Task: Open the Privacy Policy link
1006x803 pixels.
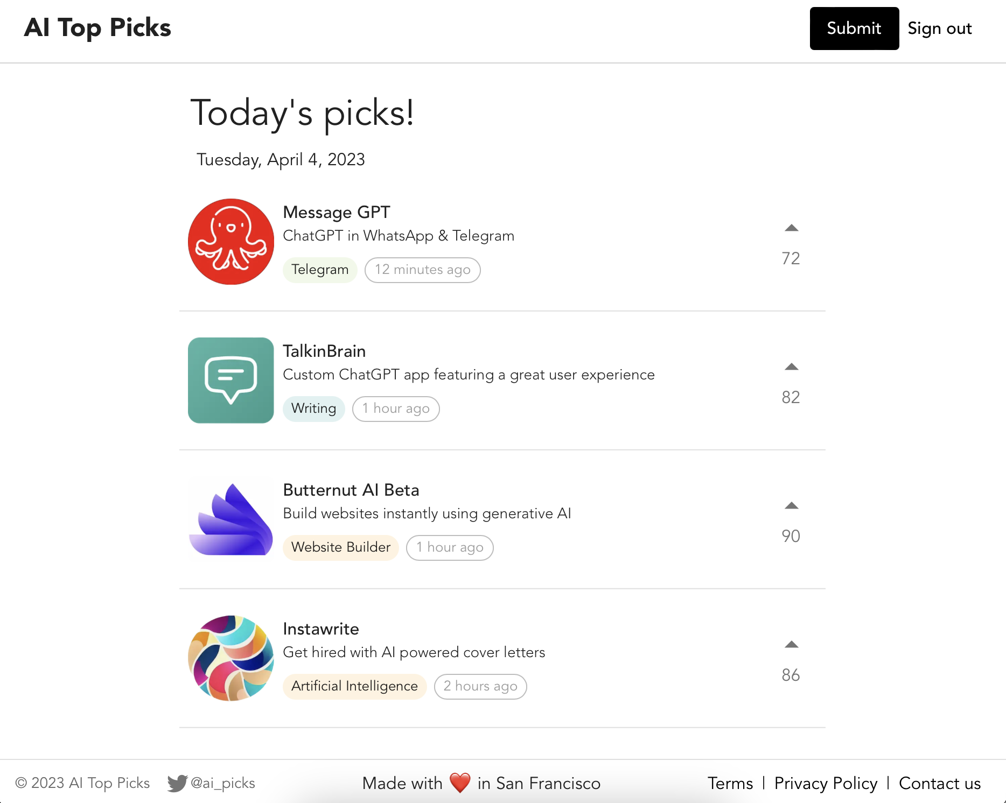Action: (x=826, y=783)
